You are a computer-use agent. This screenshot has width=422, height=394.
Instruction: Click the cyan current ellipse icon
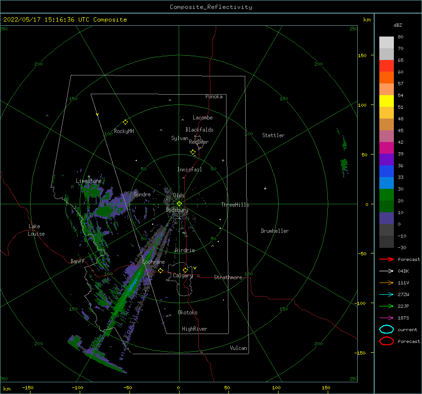[x=386, y=329]
